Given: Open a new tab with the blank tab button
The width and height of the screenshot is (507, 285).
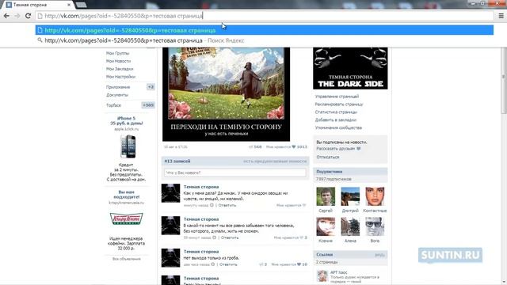Looking at the screenshot, I should tap(81, 5).
